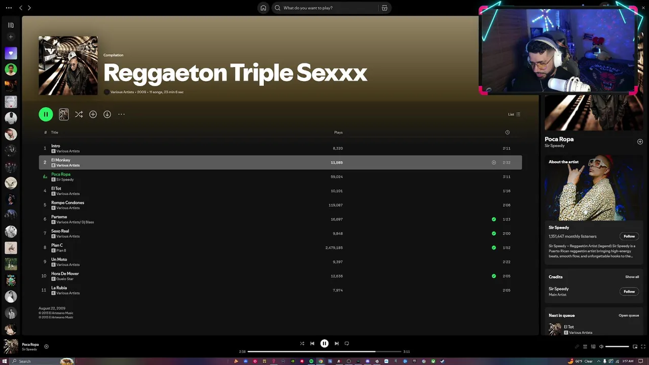Open the Guelo Star artist link
649x365 pixels.
pyautogui.click(x=65, y=279)
